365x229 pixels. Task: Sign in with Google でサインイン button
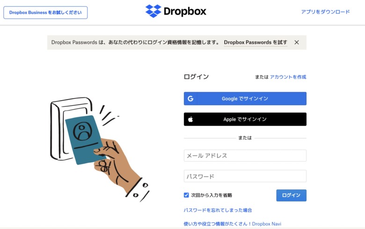pos(245,99)
